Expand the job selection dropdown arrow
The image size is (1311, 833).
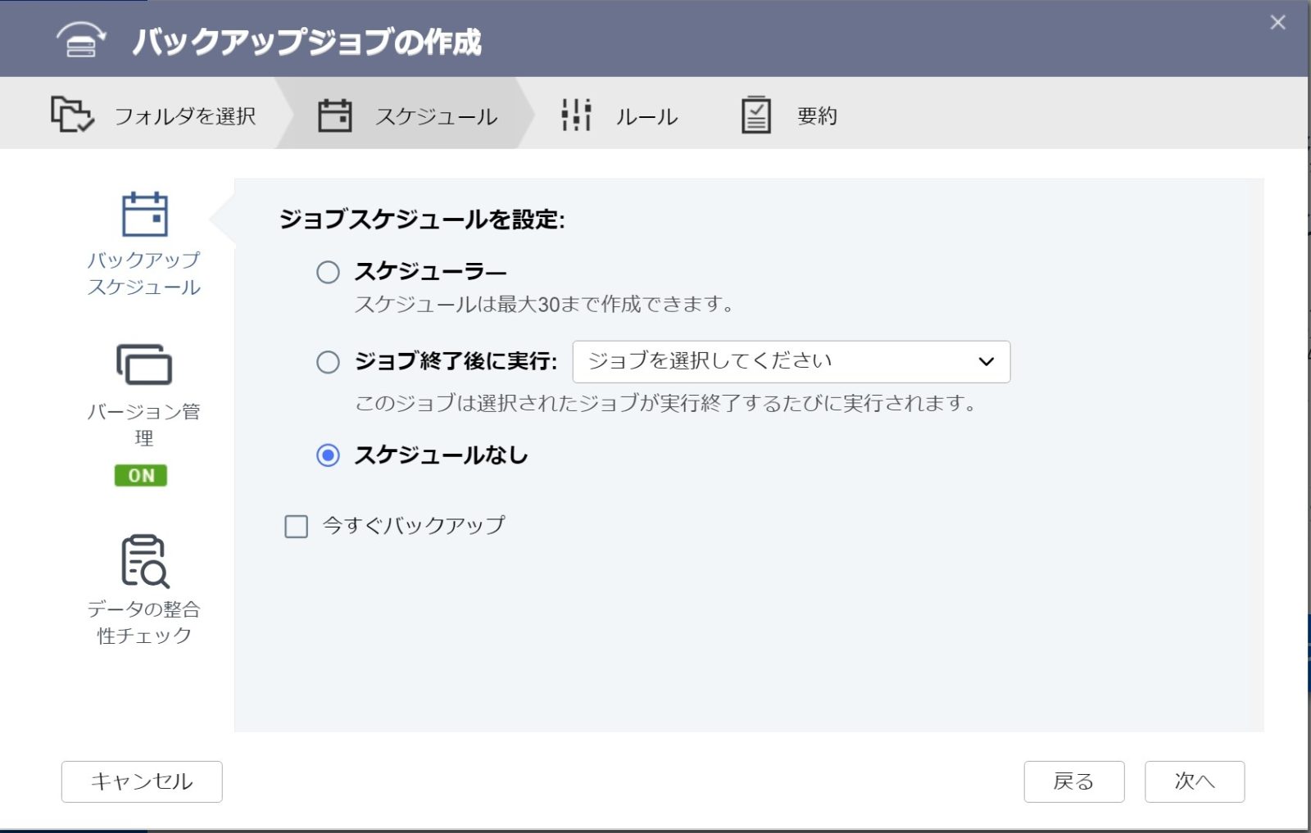tap(987, 361)
